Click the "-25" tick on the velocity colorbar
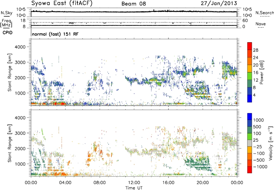Image resolution: width=274 pixels, height=190 pixels. (x=258, y=147)
